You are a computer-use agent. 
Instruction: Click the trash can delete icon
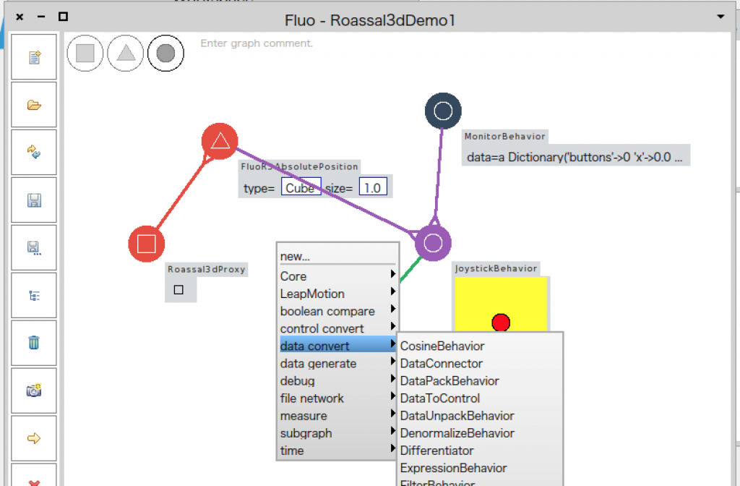pos(34,343)
